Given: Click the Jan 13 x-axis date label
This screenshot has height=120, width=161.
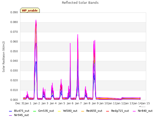Looking at the screenshot, I should tap(129, 103).
